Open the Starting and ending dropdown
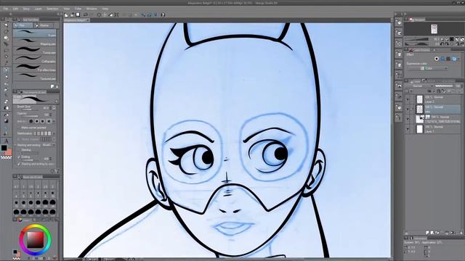Screen dimensions: 465x261 point(49,145)
